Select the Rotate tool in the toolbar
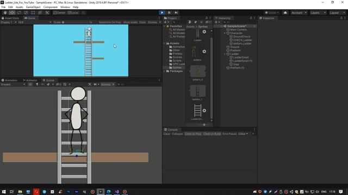This screenshot has width=348, height=195. (19, 12)
